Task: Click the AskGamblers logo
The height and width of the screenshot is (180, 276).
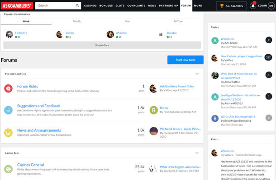Action: coord(17,6)
